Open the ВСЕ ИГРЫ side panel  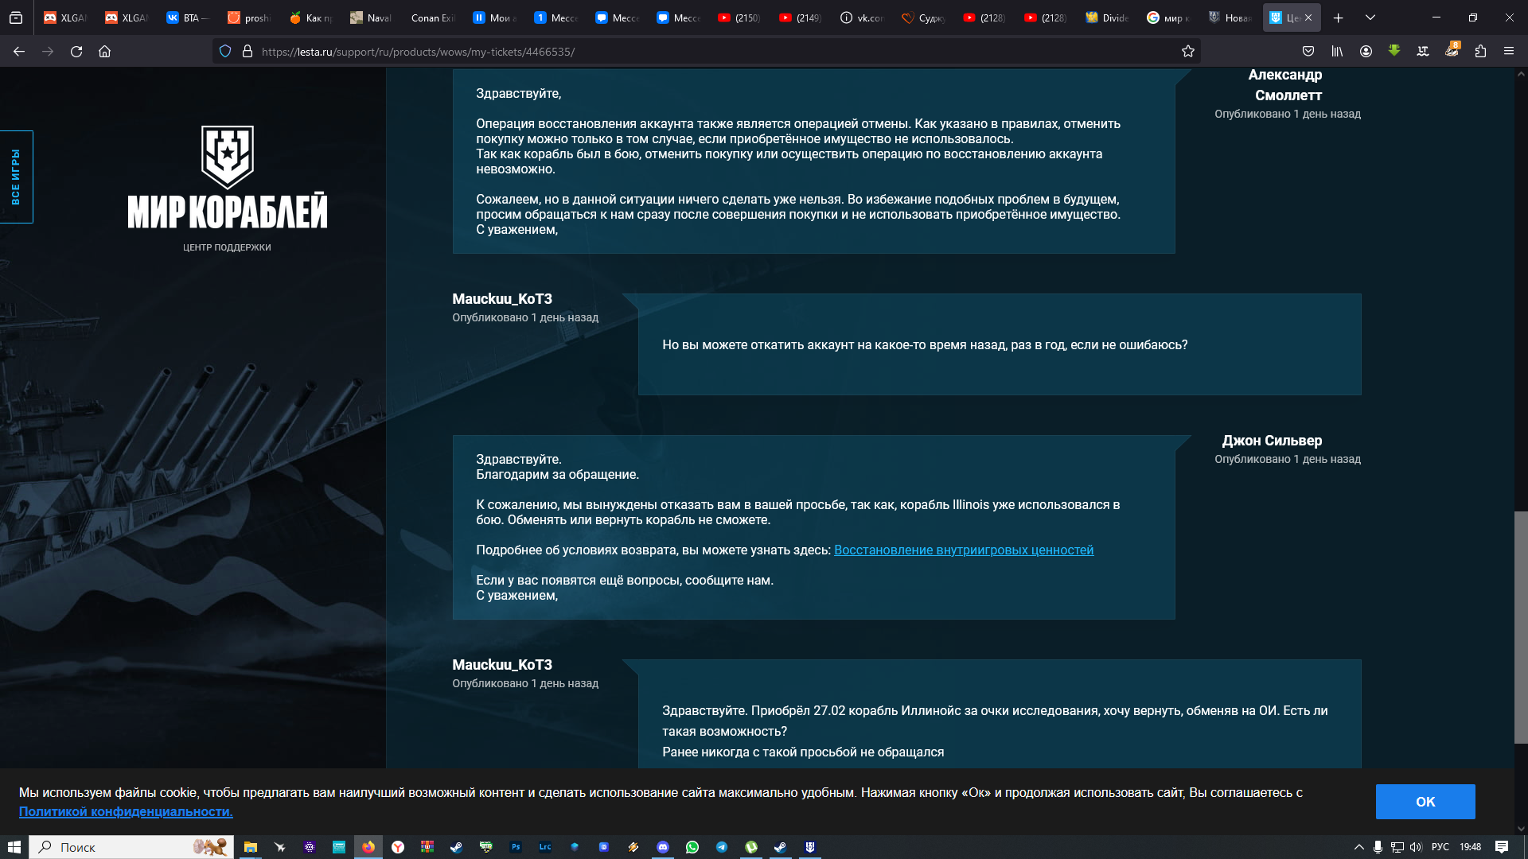click(16, 177)
